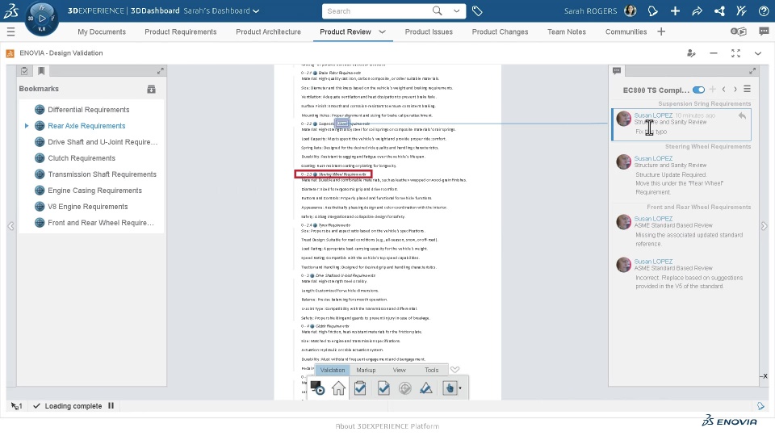775x436 pixels.
Task: Open the Markup tab in the action bar
Action: 366,370
